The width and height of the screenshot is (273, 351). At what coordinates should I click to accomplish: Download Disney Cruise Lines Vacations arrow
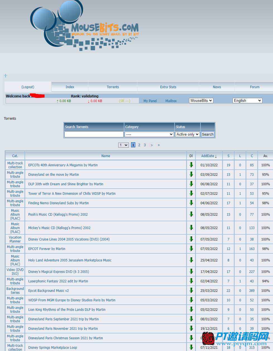[191, 239]
